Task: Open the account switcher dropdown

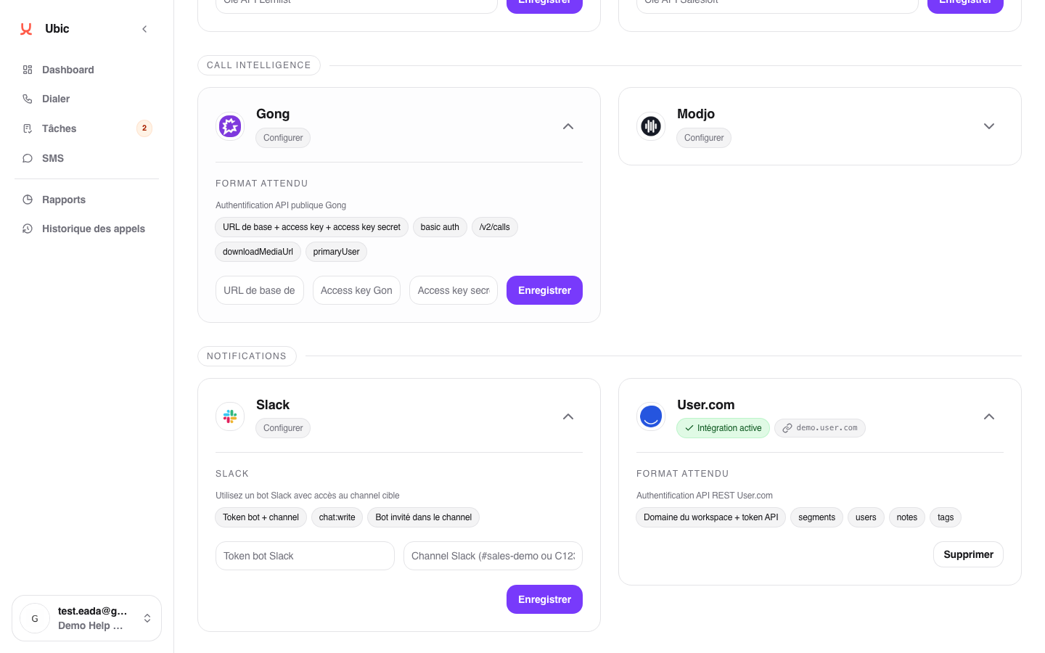Action: pos(147,618)
